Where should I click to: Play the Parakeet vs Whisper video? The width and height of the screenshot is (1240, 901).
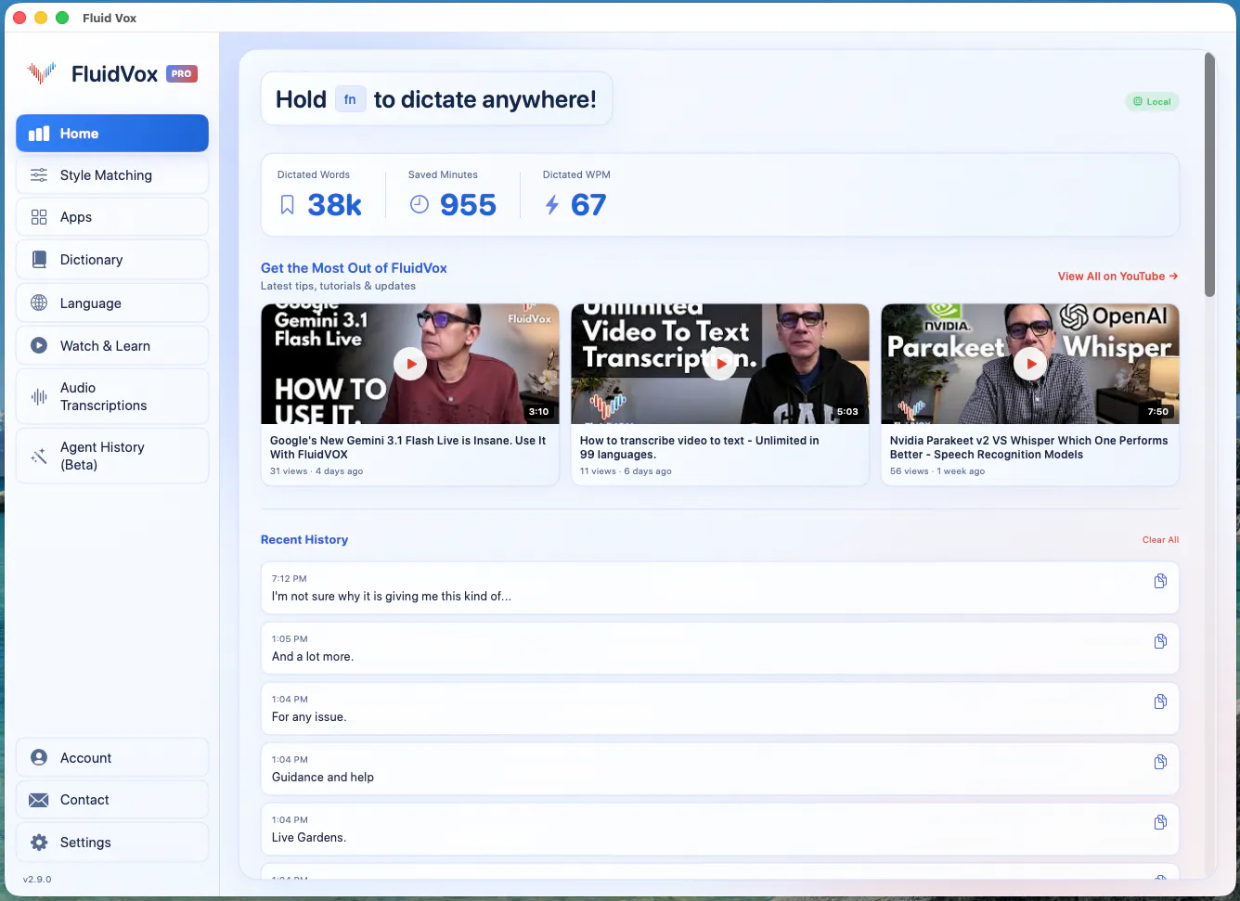(x=1030, y=364)
